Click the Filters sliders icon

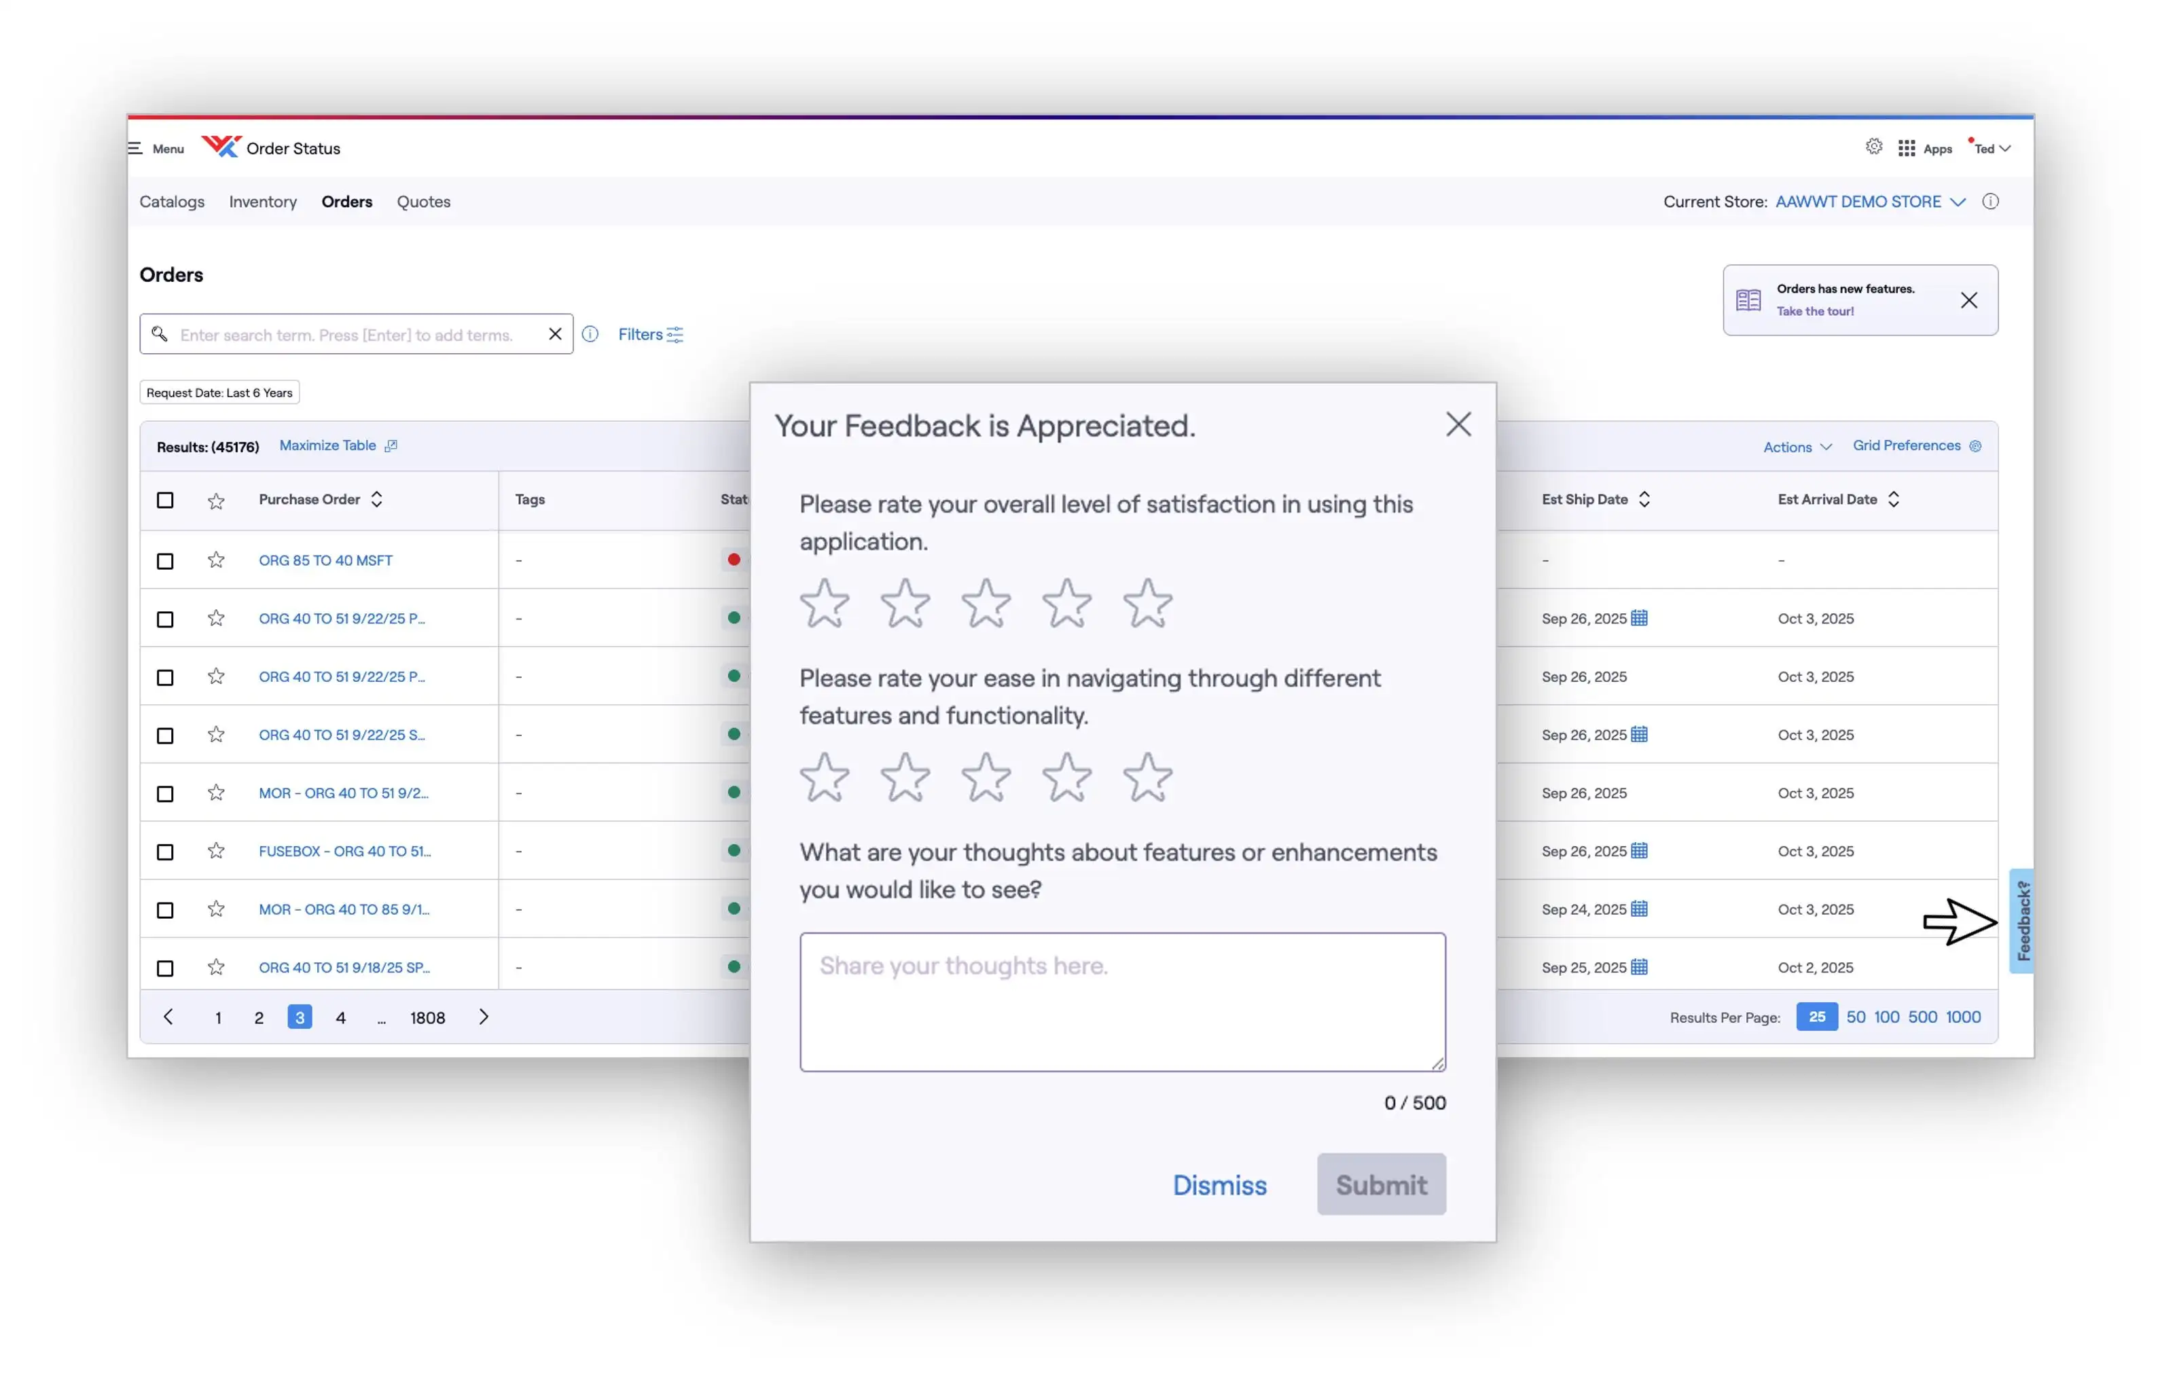pos(675,335)
